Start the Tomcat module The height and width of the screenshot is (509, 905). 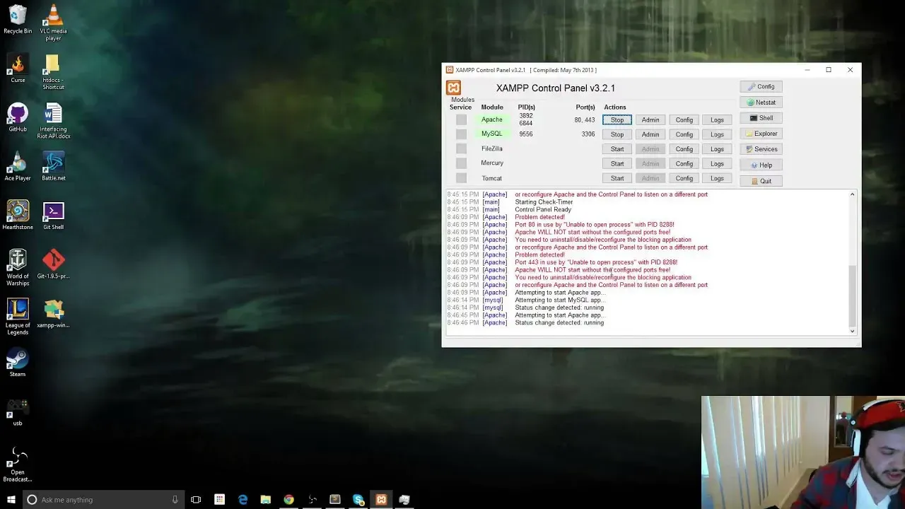617,178
